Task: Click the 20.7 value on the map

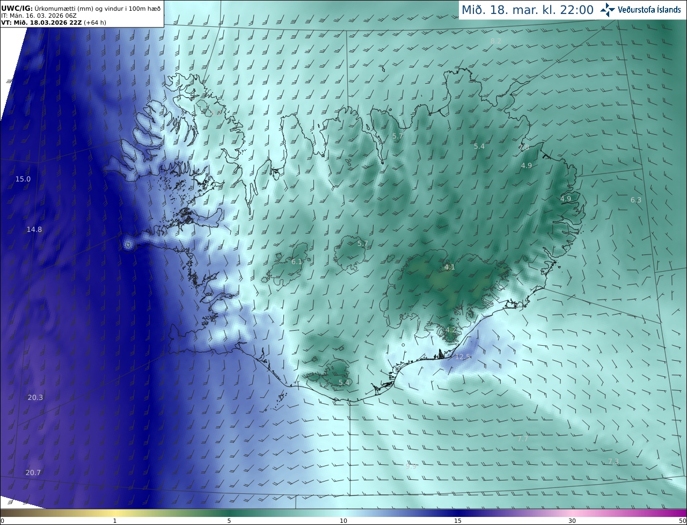Action: (x=33, y=473)
